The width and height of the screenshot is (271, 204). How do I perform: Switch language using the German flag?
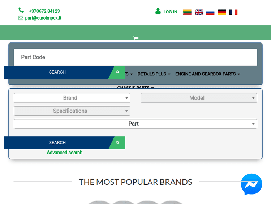pos(222,12)
